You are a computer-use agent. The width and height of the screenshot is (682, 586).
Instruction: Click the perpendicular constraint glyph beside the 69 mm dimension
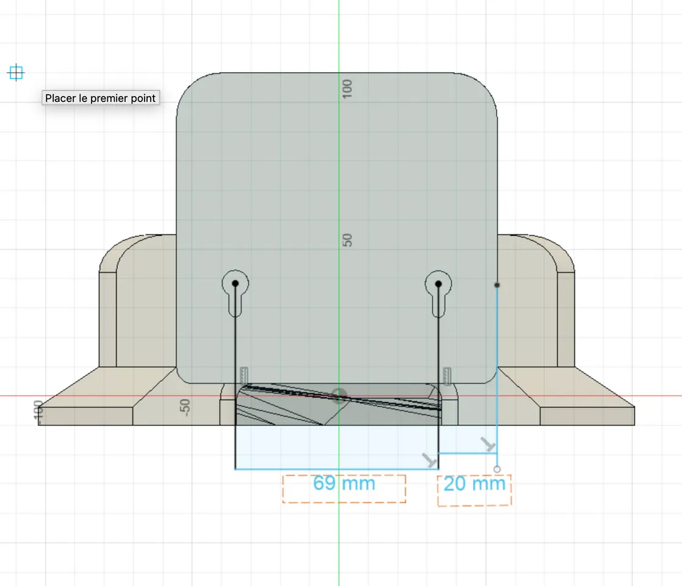429,460
